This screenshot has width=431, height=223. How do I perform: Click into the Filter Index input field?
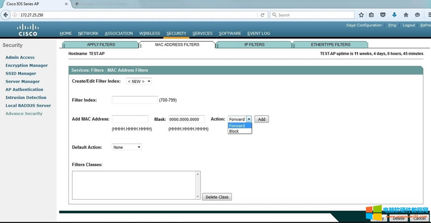134,100
